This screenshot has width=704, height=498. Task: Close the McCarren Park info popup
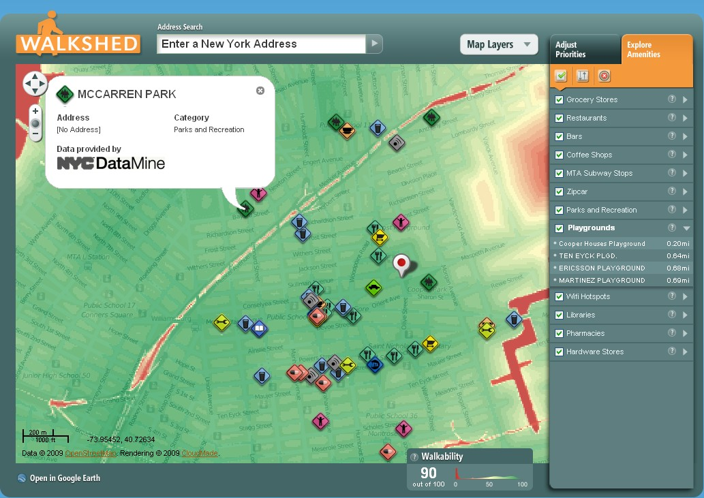(260, 91)
